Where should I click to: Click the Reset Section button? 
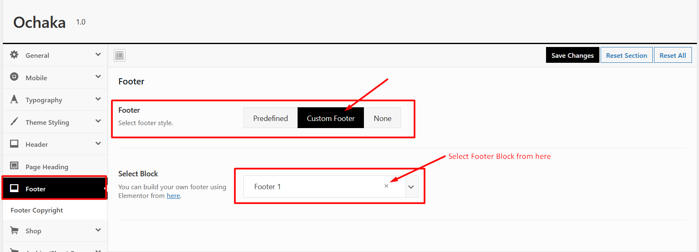[626, 55]
